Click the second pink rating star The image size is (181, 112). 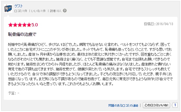[x=15, y=25]
